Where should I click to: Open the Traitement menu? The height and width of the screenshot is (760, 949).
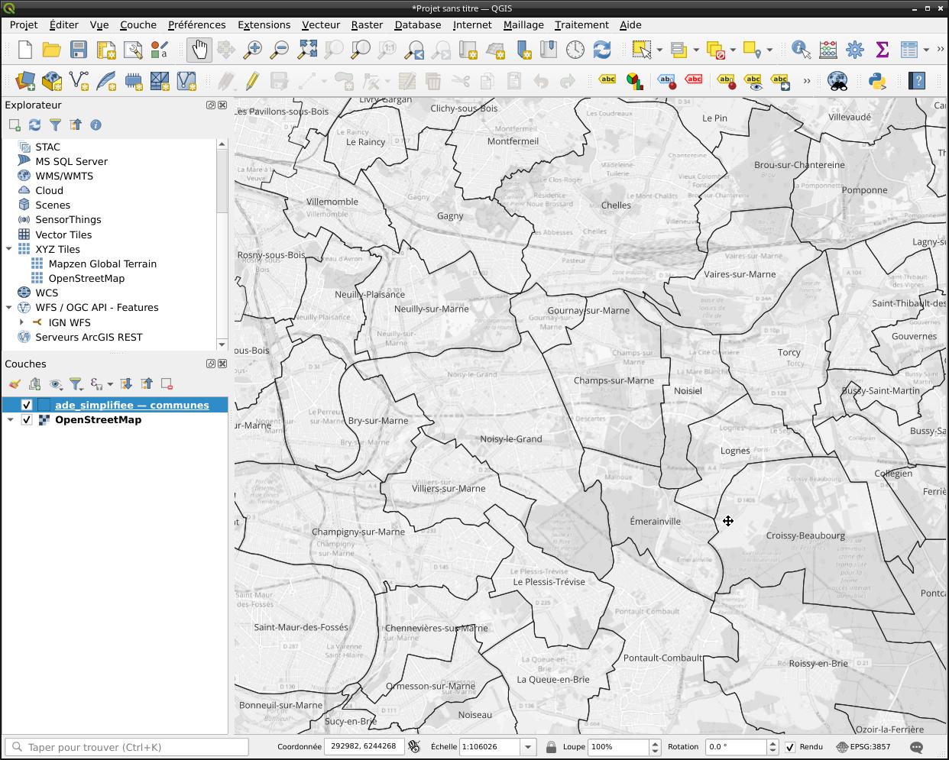pos(581,24)
